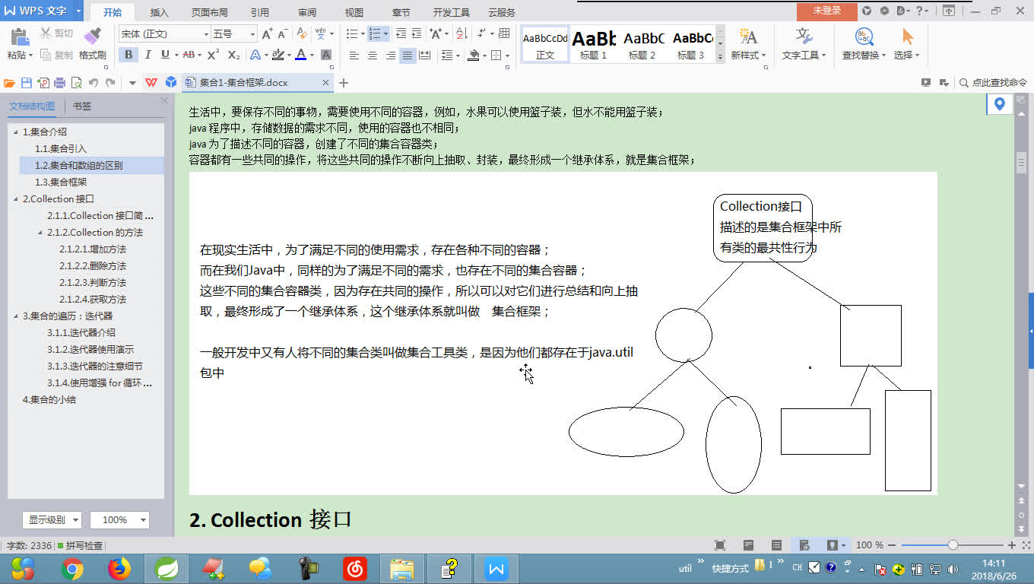The width and height of the screenshot is (1034, 584).
Task: Open Find and Replace (查找替换) icon
Action: pyautogui.click(x=864, y=36)
